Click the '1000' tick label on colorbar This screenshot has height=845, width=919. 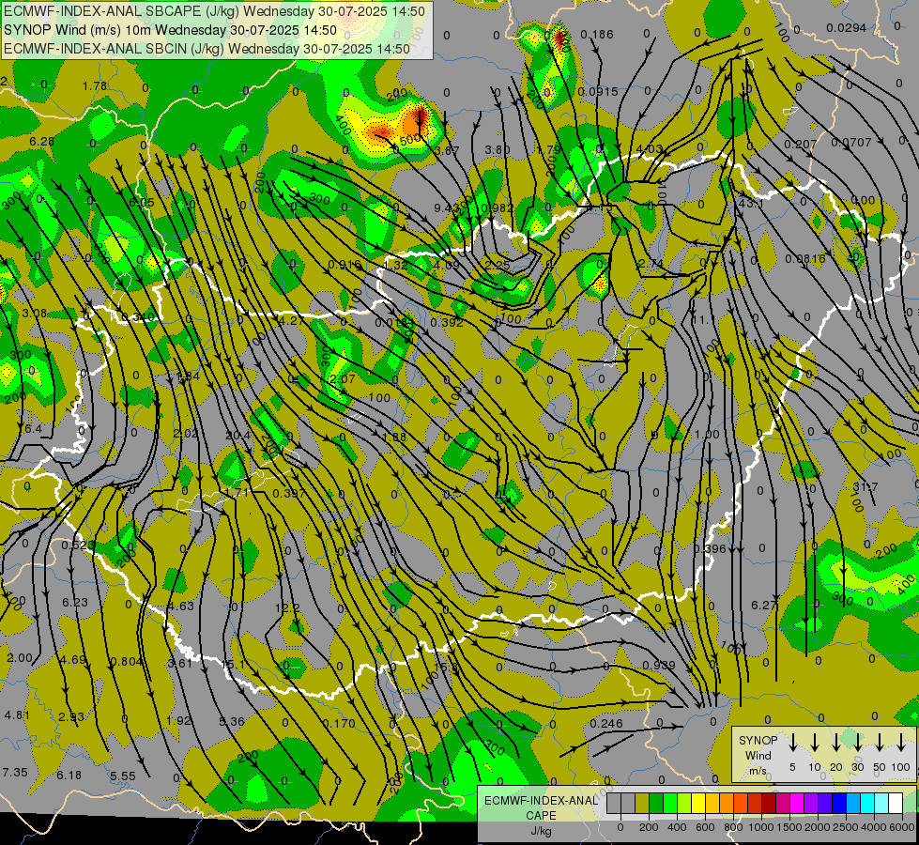(761, 827)
